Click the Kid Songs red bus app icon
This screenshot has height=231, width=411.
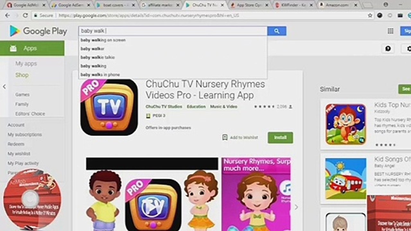click(345, 178)
